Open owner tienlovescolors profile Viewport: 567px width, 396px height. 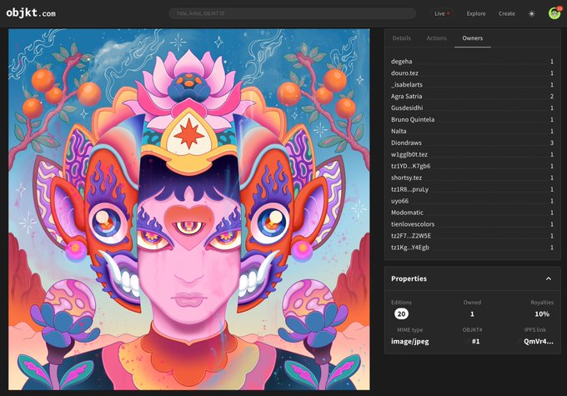click(x=413, y=224)
